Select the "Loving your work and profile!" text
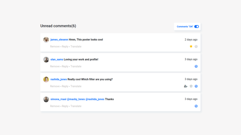 [81, 60]
